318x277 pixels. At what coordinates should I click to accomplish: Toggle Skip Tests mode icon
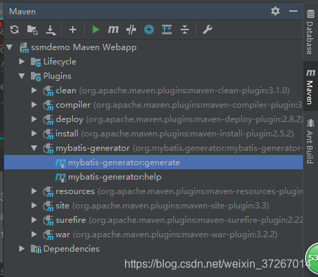(131, 29)
